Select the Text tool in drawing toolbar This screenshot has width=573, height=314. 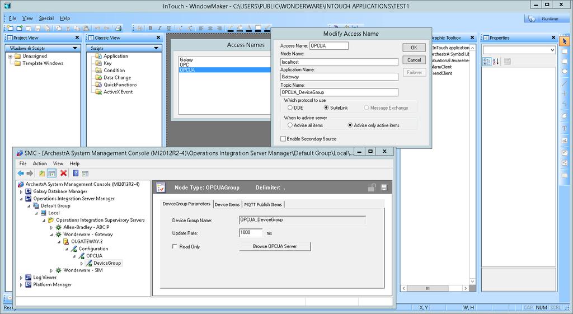click(x=565, y=128)
